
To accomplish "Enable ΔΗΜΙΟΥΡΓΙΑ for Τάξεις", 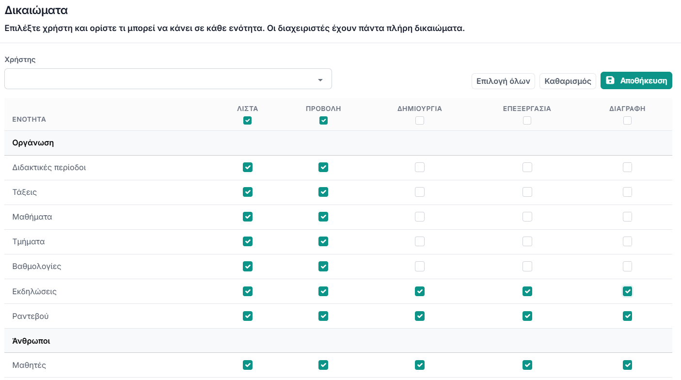I will pos(420,192).
